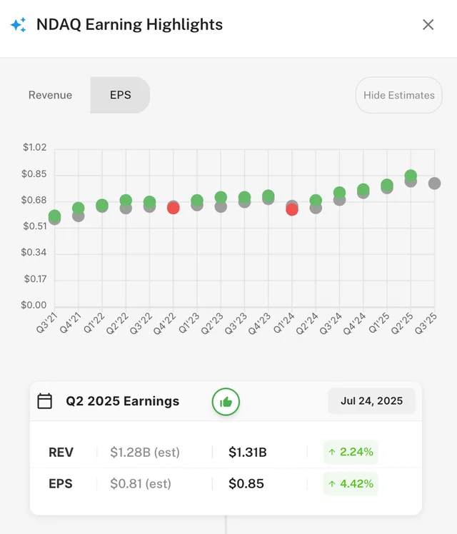Select the Q2'24 green EPS dot

(x=316, y=201)
